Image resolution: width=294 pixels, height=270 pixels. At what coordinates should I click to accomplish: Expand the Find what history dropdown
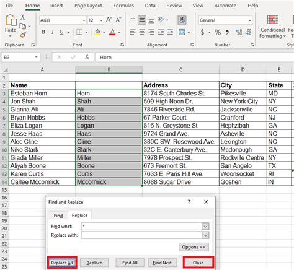point(205,227)
